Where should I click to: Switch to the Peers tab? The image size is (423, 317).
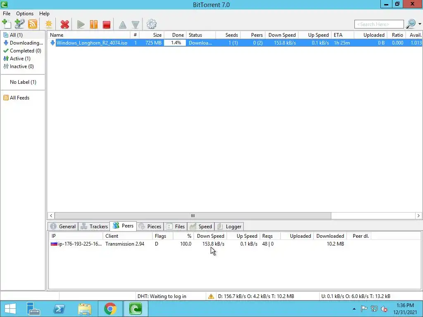pos(123,226)
